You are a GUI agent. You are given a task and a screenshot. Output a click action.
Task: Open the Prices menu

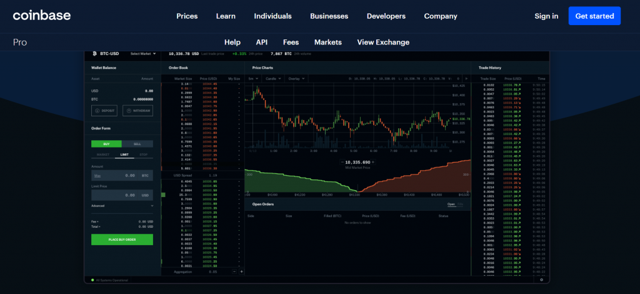[187, 16]
